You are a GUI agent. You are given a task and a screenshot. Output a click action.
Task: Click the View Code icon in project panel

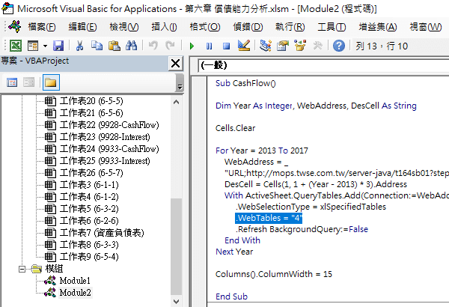click(x=12, y=82)
